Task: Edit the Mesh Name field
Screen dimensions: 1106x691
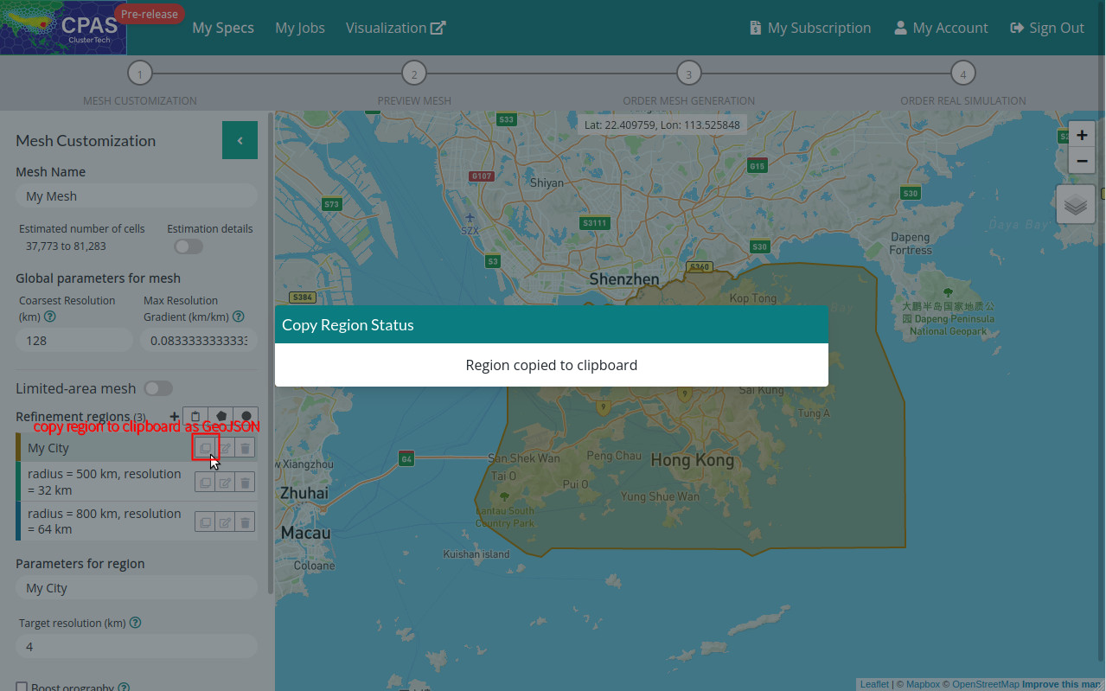Action: [137, 196]
